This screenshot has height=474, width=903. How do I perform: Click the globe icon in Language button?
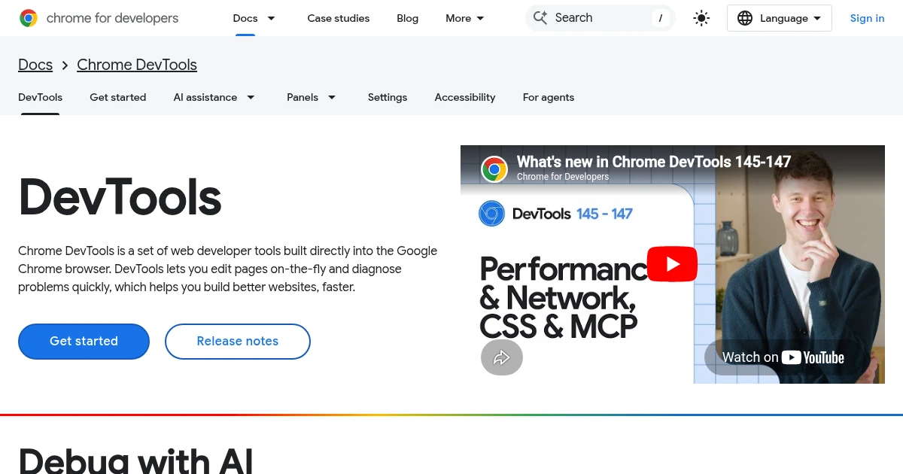[x=745, y=18]
